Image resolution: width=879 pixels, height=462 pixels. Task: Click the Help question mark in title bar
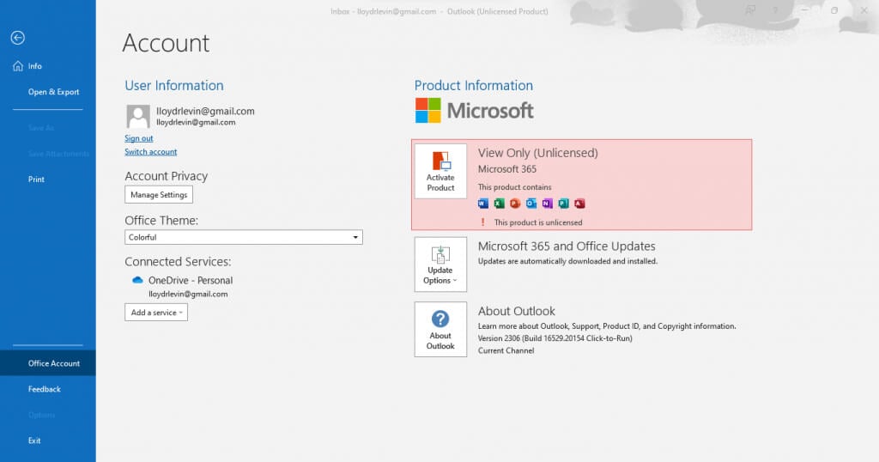pos(775,10)
